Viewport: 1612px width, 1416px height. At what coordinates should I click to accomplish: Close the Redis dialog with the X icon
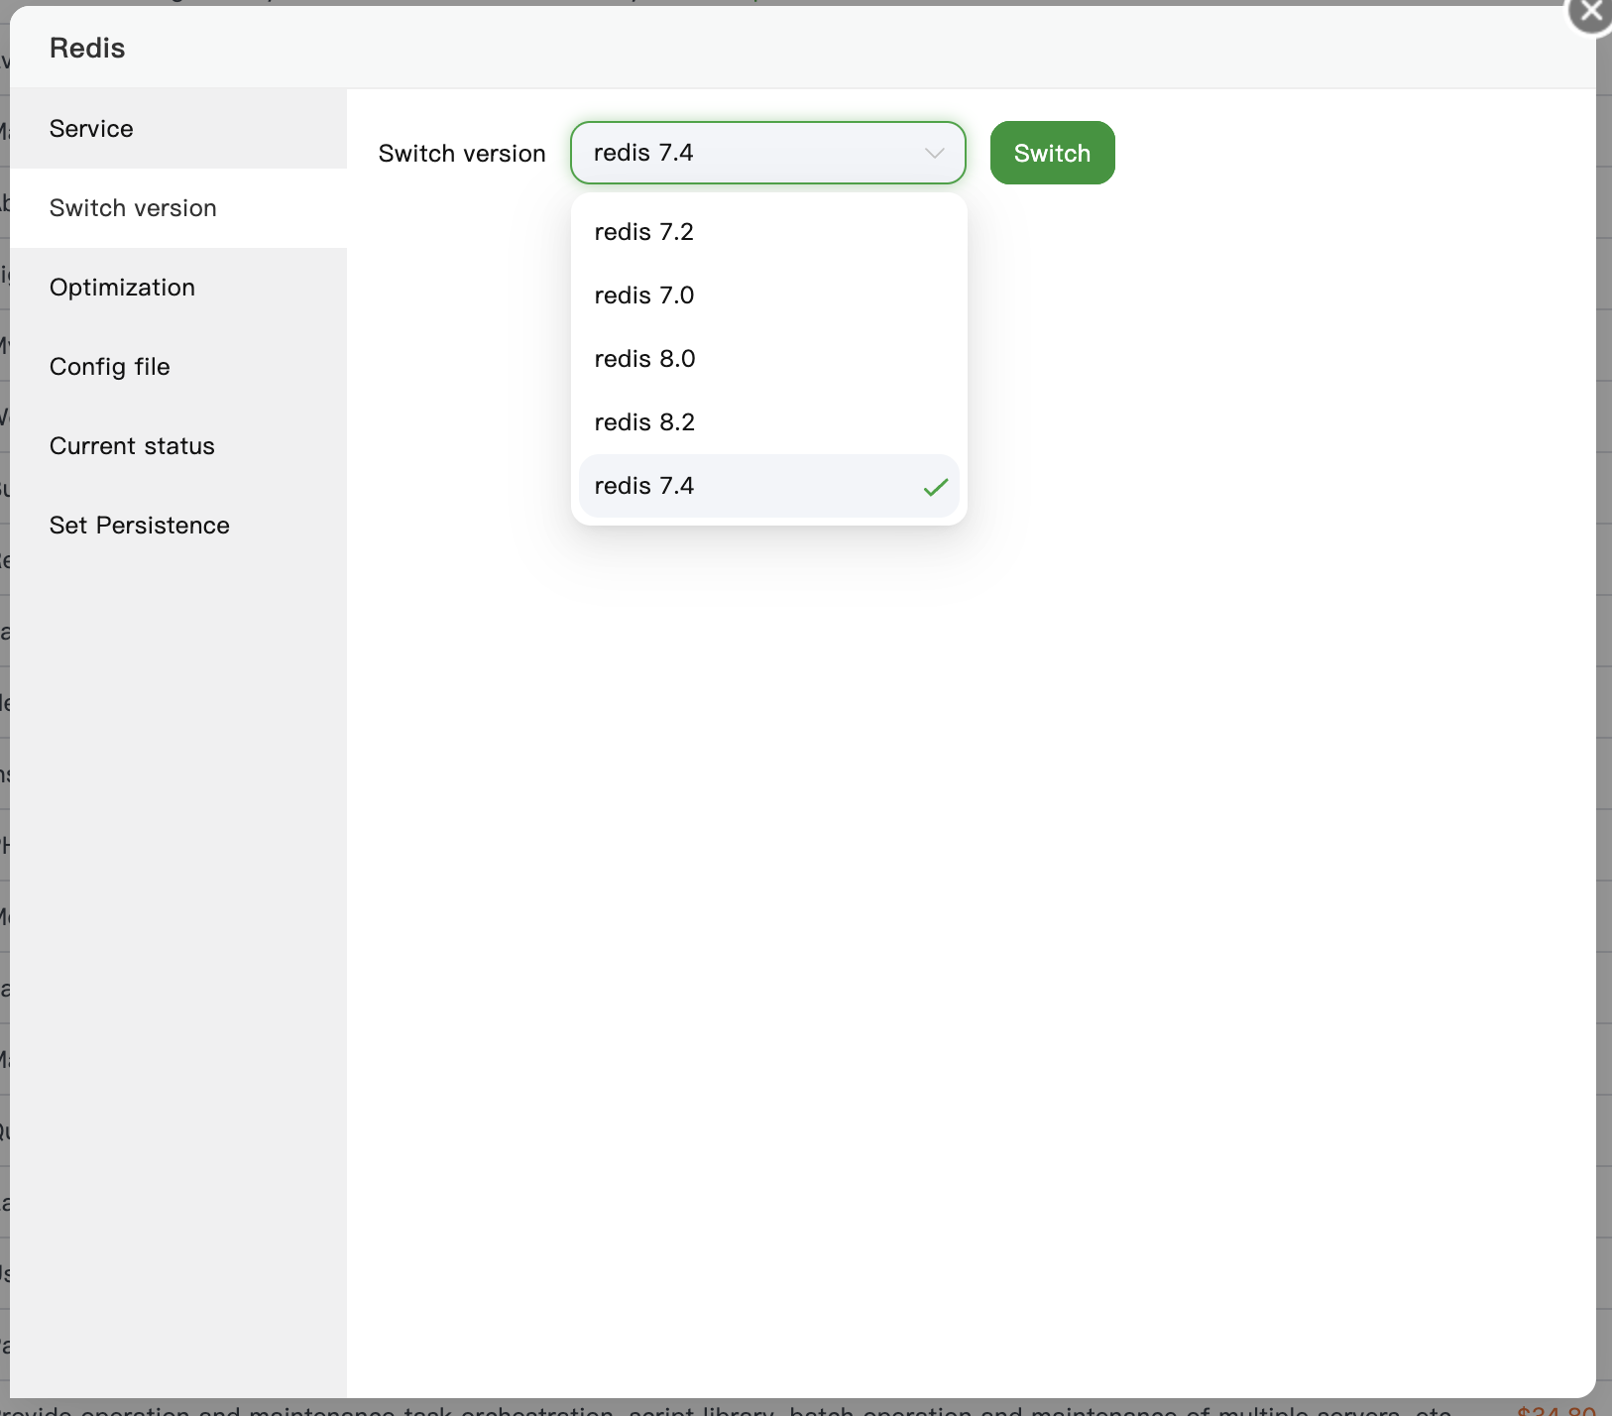(x=1590, y=12)
